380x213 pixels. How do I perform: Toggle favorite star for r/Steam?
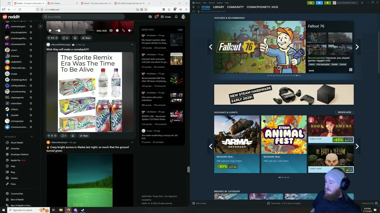click(x=31, y=109)
